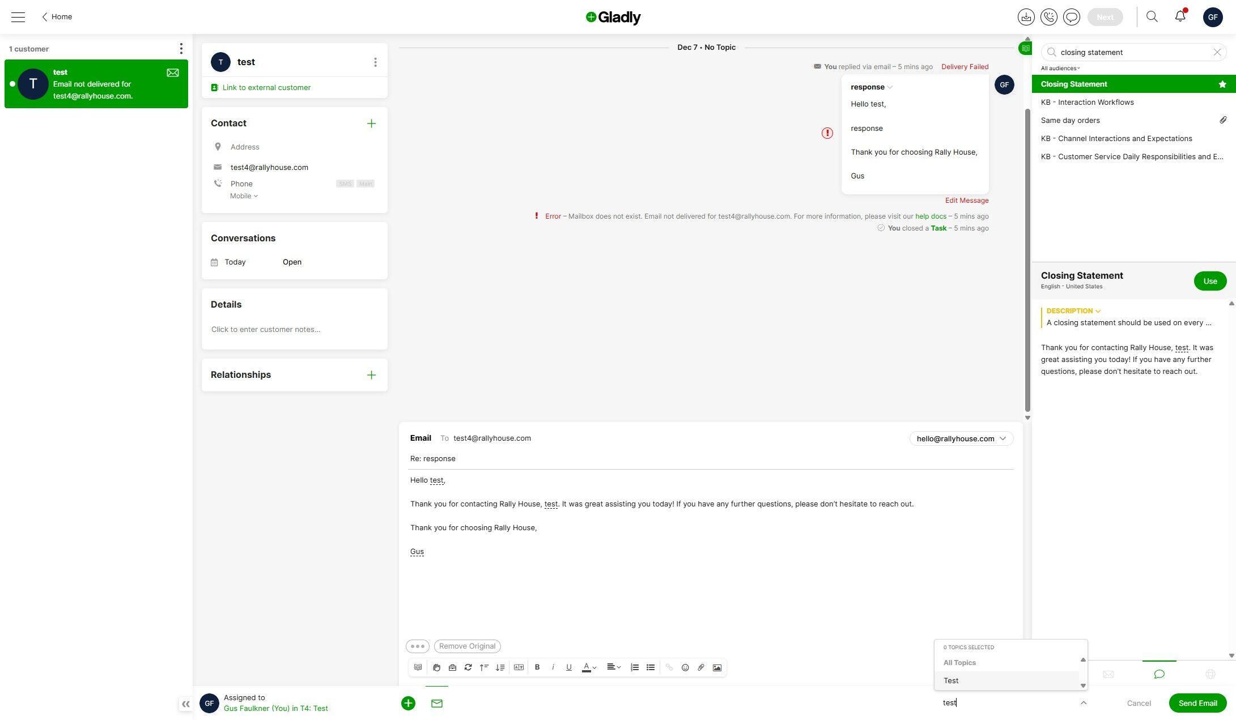Attach a file with the paperclip icon
The image size is (1236, 720).
tap(701, 667)
